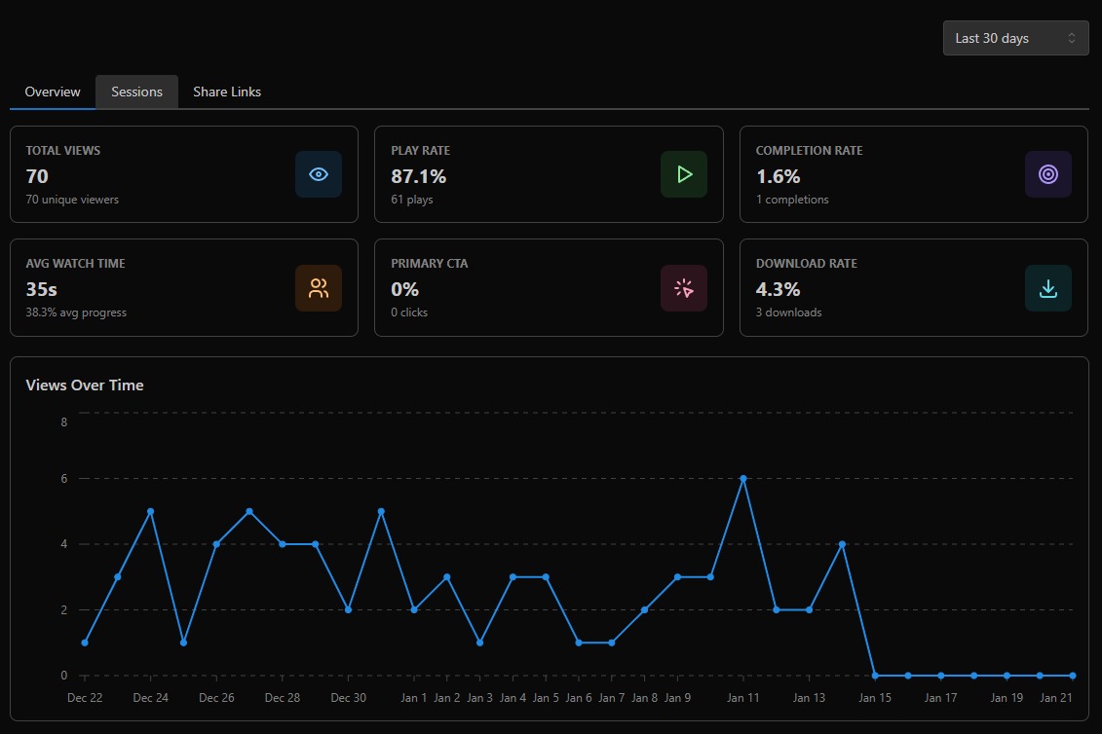
Task: Click the Dec 24 data point
Action: click(150, 511)
